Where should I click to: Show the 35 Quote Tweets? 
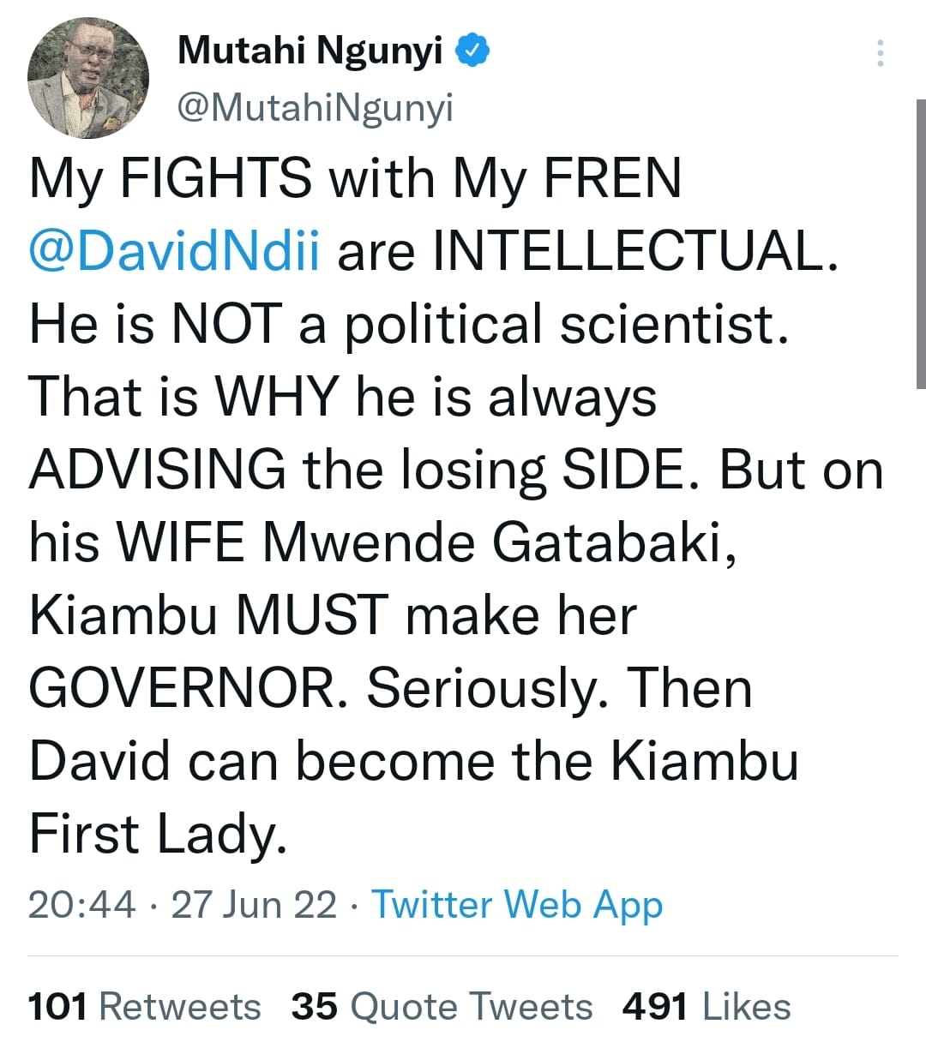442,1007
